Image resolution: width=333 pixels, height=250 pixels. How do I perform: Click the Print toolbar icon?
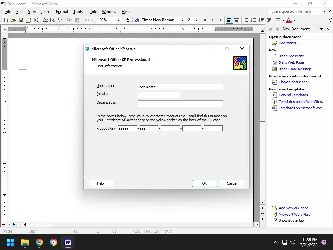click(x=46, y=20)
